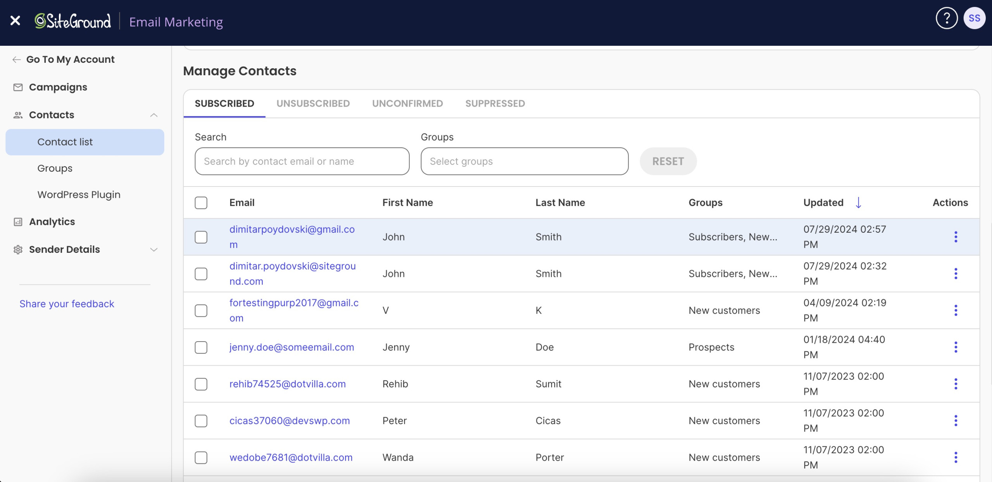
Task: Toggle the select-all contacts checkbox
Action: (201, 203)
